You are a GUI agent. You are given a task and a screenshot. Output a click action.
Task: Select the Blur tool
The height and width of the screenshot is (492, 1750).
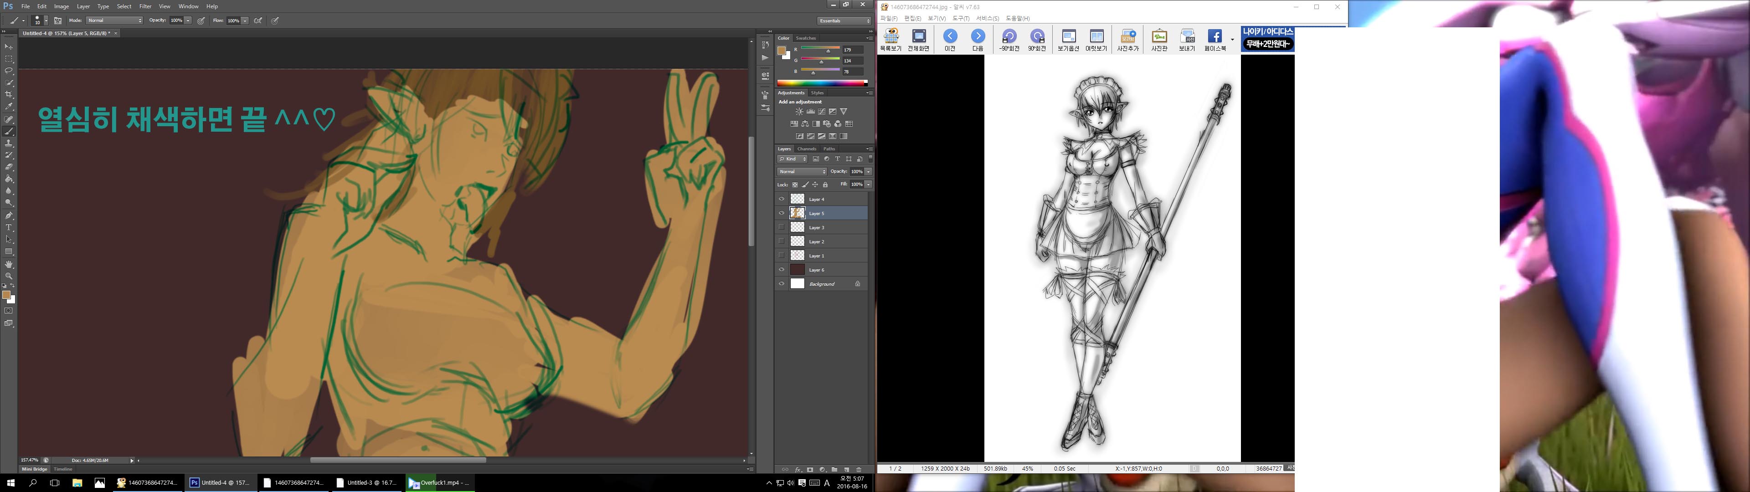click(9, 191)
